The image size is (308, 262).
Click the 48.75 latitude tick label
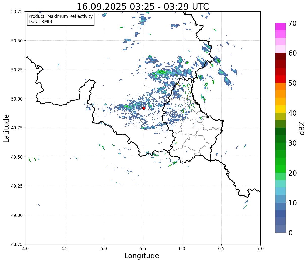[17, 244]
